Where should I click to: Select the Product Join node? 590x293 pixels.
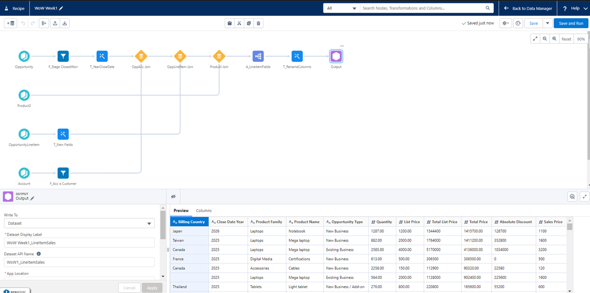pyautogui.click(x=219, y=56)
